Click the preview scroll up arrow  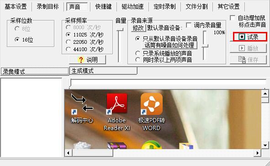(265, 93)
